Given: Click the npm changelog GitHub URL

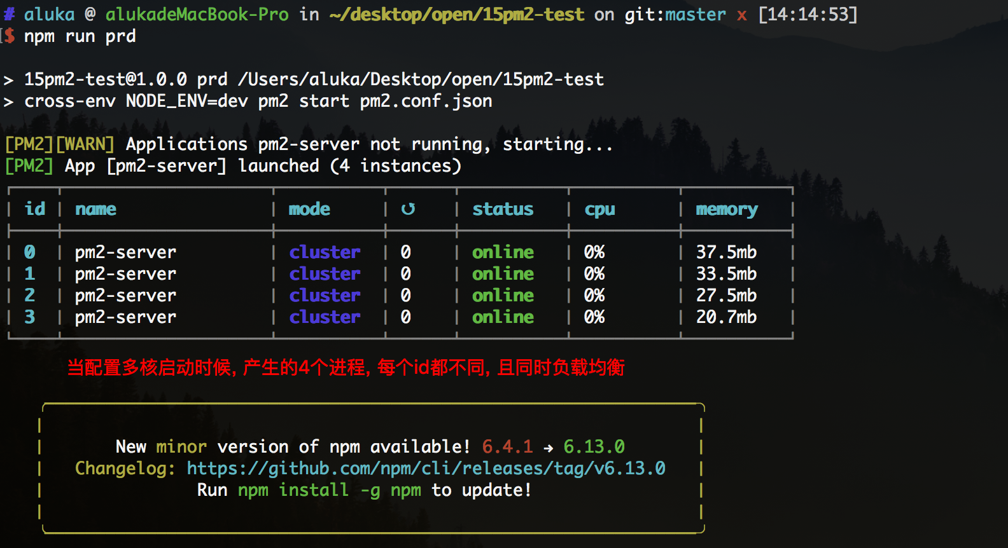Looking at the screenshot, I should point(426,469).
